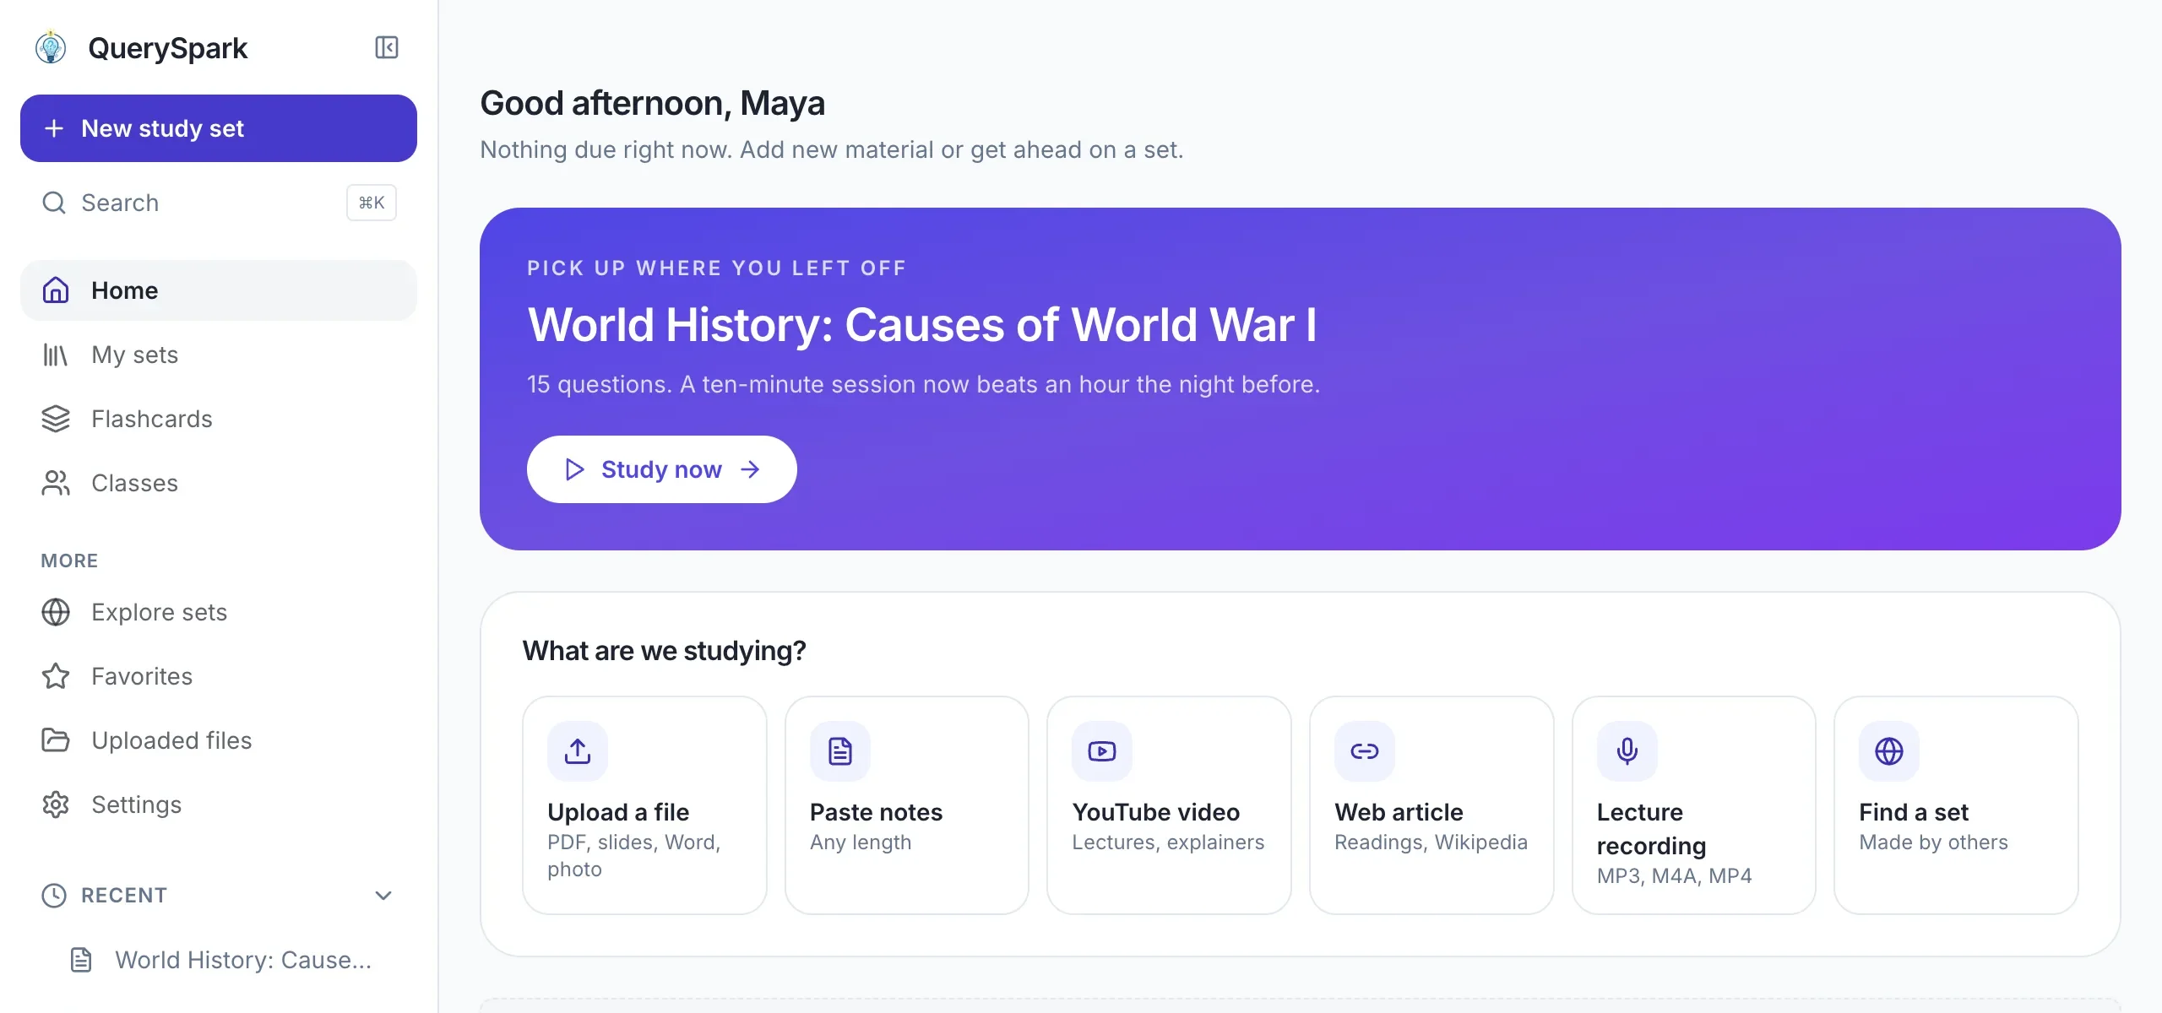The height and width of the screenshot is (1013, 2162).
Task: Click 'MP3, M4A, MP4' text
Action: pyautogui.click(x=1674, y=876)
